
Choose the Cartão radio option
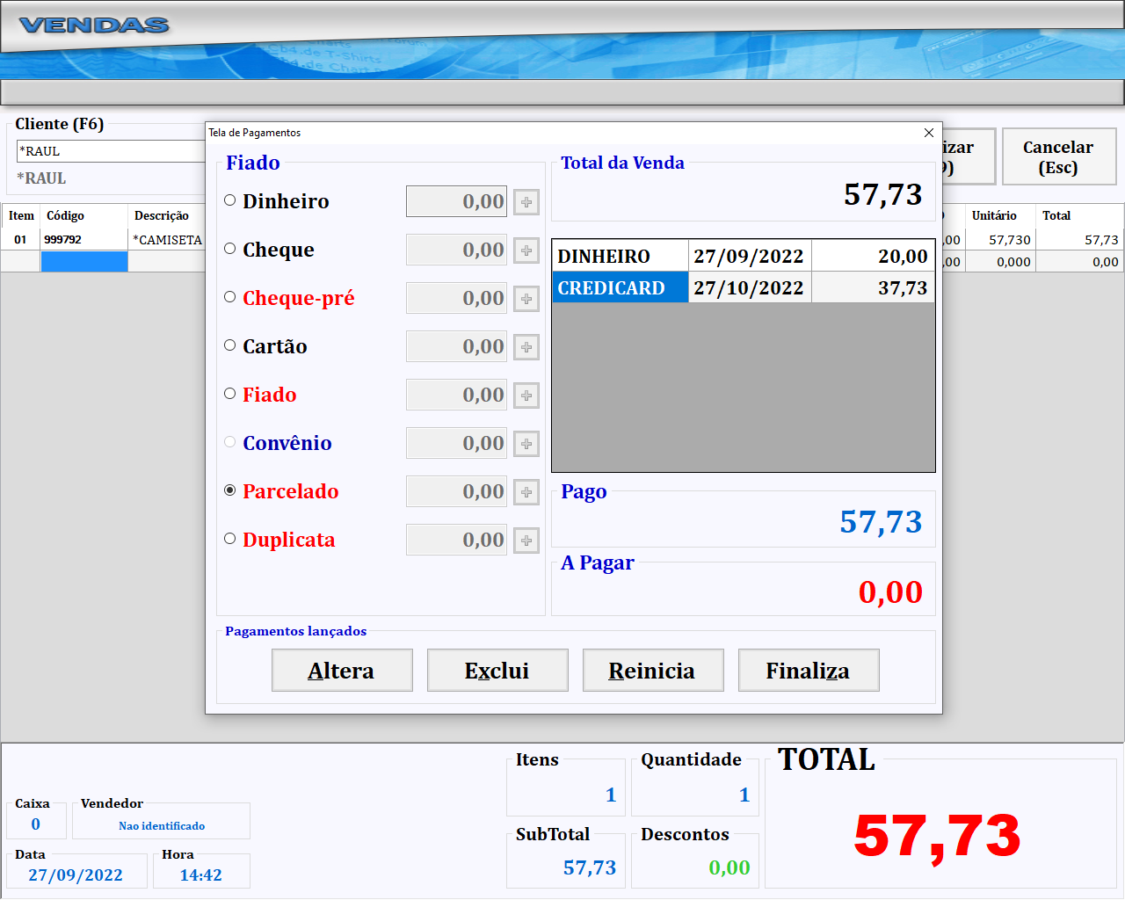pyautogui.click(x=230, y=345)
